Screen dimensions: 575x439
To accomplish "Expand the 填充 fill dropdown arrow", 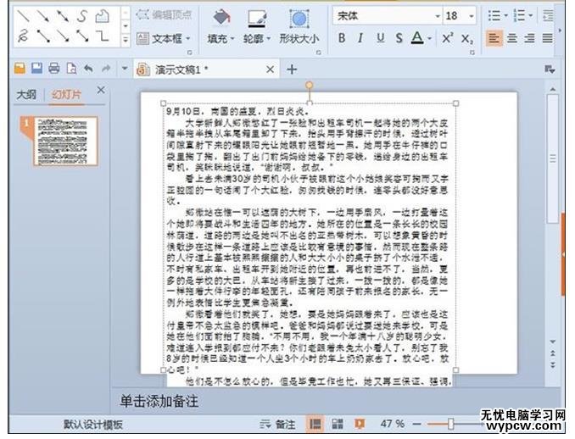I will click(x=232, y=38).
